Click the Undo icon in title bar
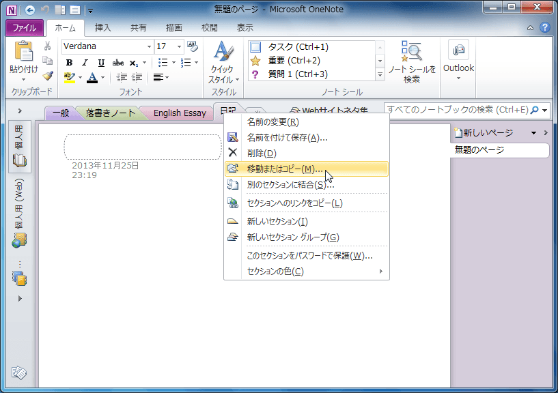The height and width of the screenshot is (393, 558). (45, 10)
